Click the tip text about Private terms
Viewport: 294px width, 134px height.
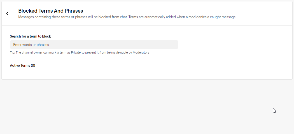click(x=80, y=52)
